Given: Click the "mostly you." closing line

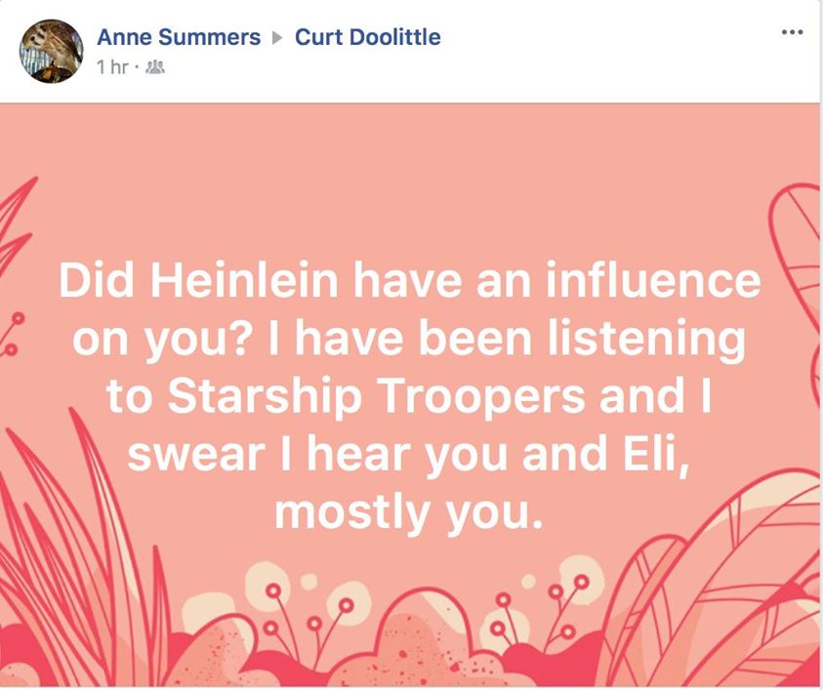Looking at the screenshot, I should (407, 510).
